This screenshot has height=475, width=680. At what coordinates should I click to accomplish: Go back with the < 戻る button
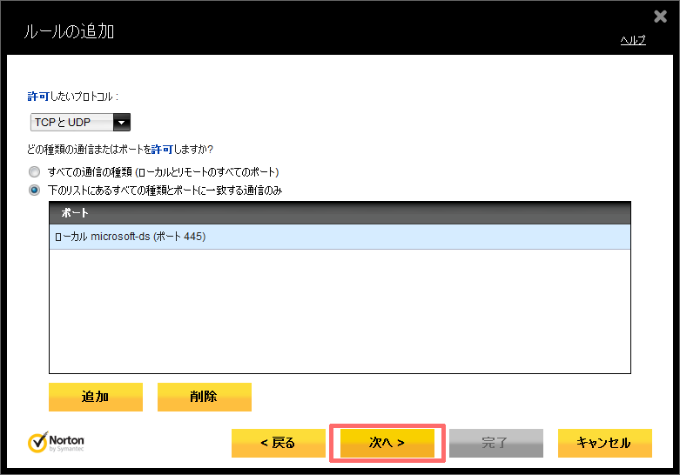tap(278, 443)
